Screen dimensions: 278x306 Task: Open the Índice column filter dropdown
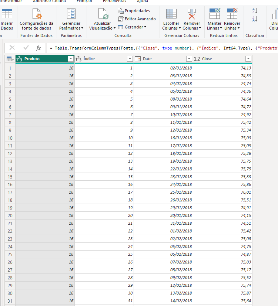[130, 59]
